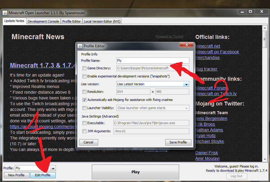Image resolution: width=270 pixels, height=182 pixels.
Task: Open Amir Moulavi Twitter link
Action: pos(207,158)
